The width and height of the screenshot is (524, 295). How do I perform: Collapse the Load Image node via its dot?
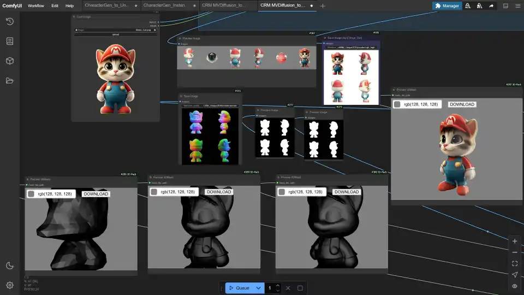[74, 17]
